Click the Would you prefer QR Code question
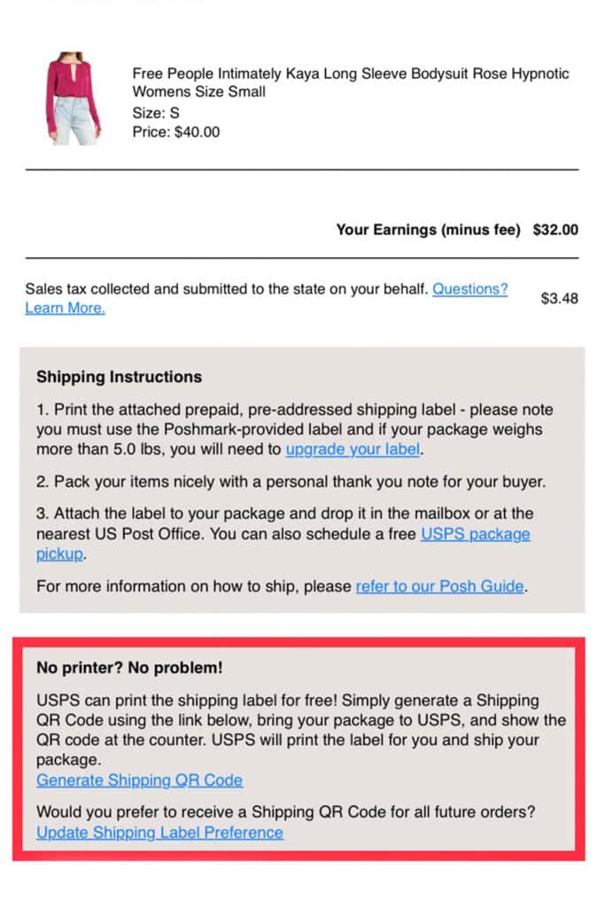Image resolution: width=605 pixels, height=908 pixels. 286,811
